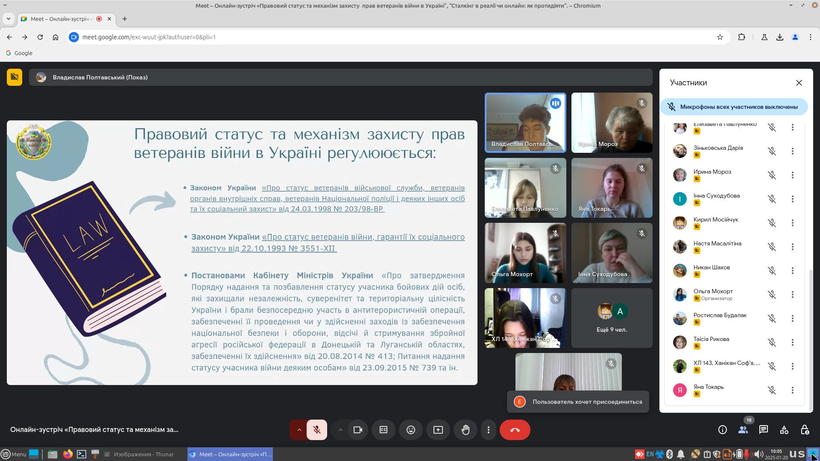Open the chat panel
The width and height of the screenshot is (820, 461).
763,430
